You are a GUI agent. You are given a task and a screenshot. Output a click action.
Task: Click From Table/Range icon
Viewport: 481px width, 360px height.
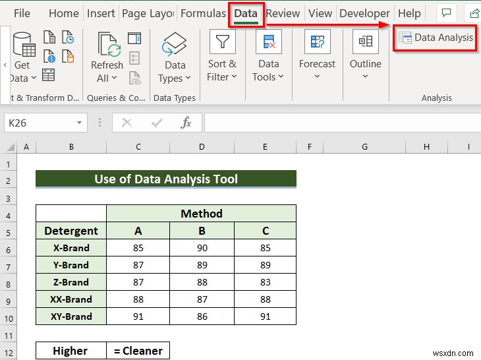click(49, 75)
